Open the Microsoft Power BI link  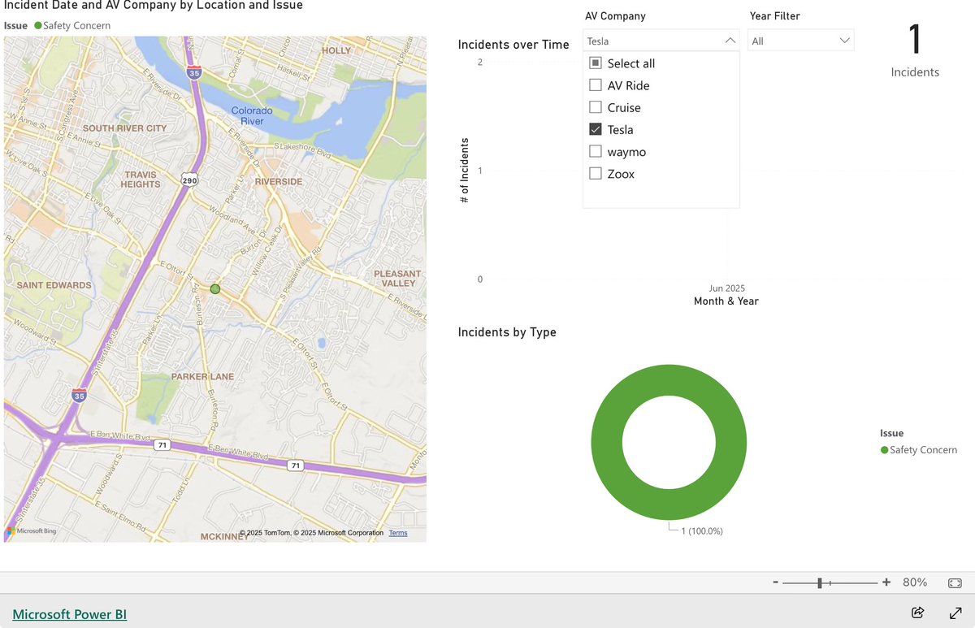[x=70, y=614]
